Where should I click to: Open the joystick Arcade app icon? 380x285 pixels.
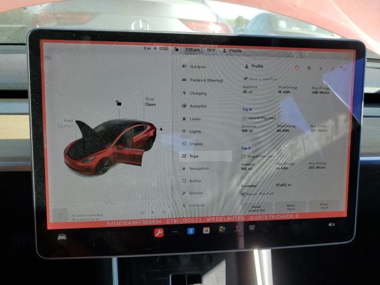click(x=237, y=229)
